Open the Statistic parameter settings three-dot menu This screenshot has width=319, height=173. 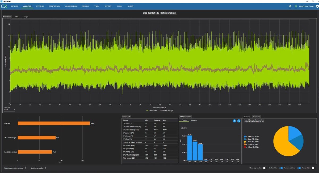[25, 168]
